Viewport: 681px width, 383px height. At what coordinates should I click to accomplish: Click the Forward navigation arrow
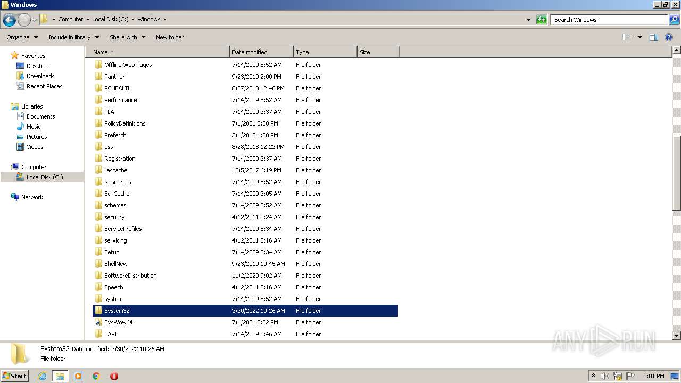point(24,20)
